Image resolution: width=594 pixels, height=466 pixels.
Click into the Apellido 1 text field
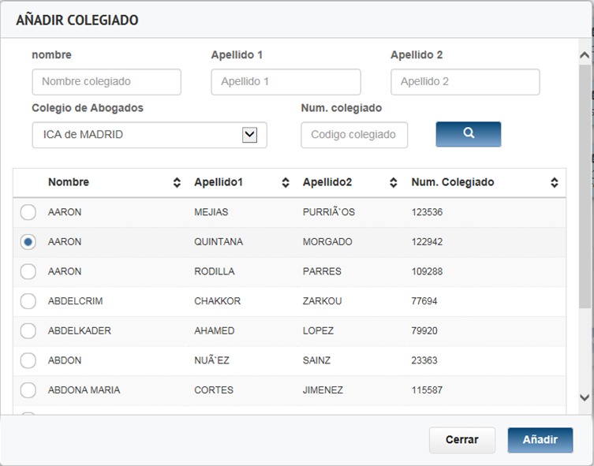click(286, 82)
